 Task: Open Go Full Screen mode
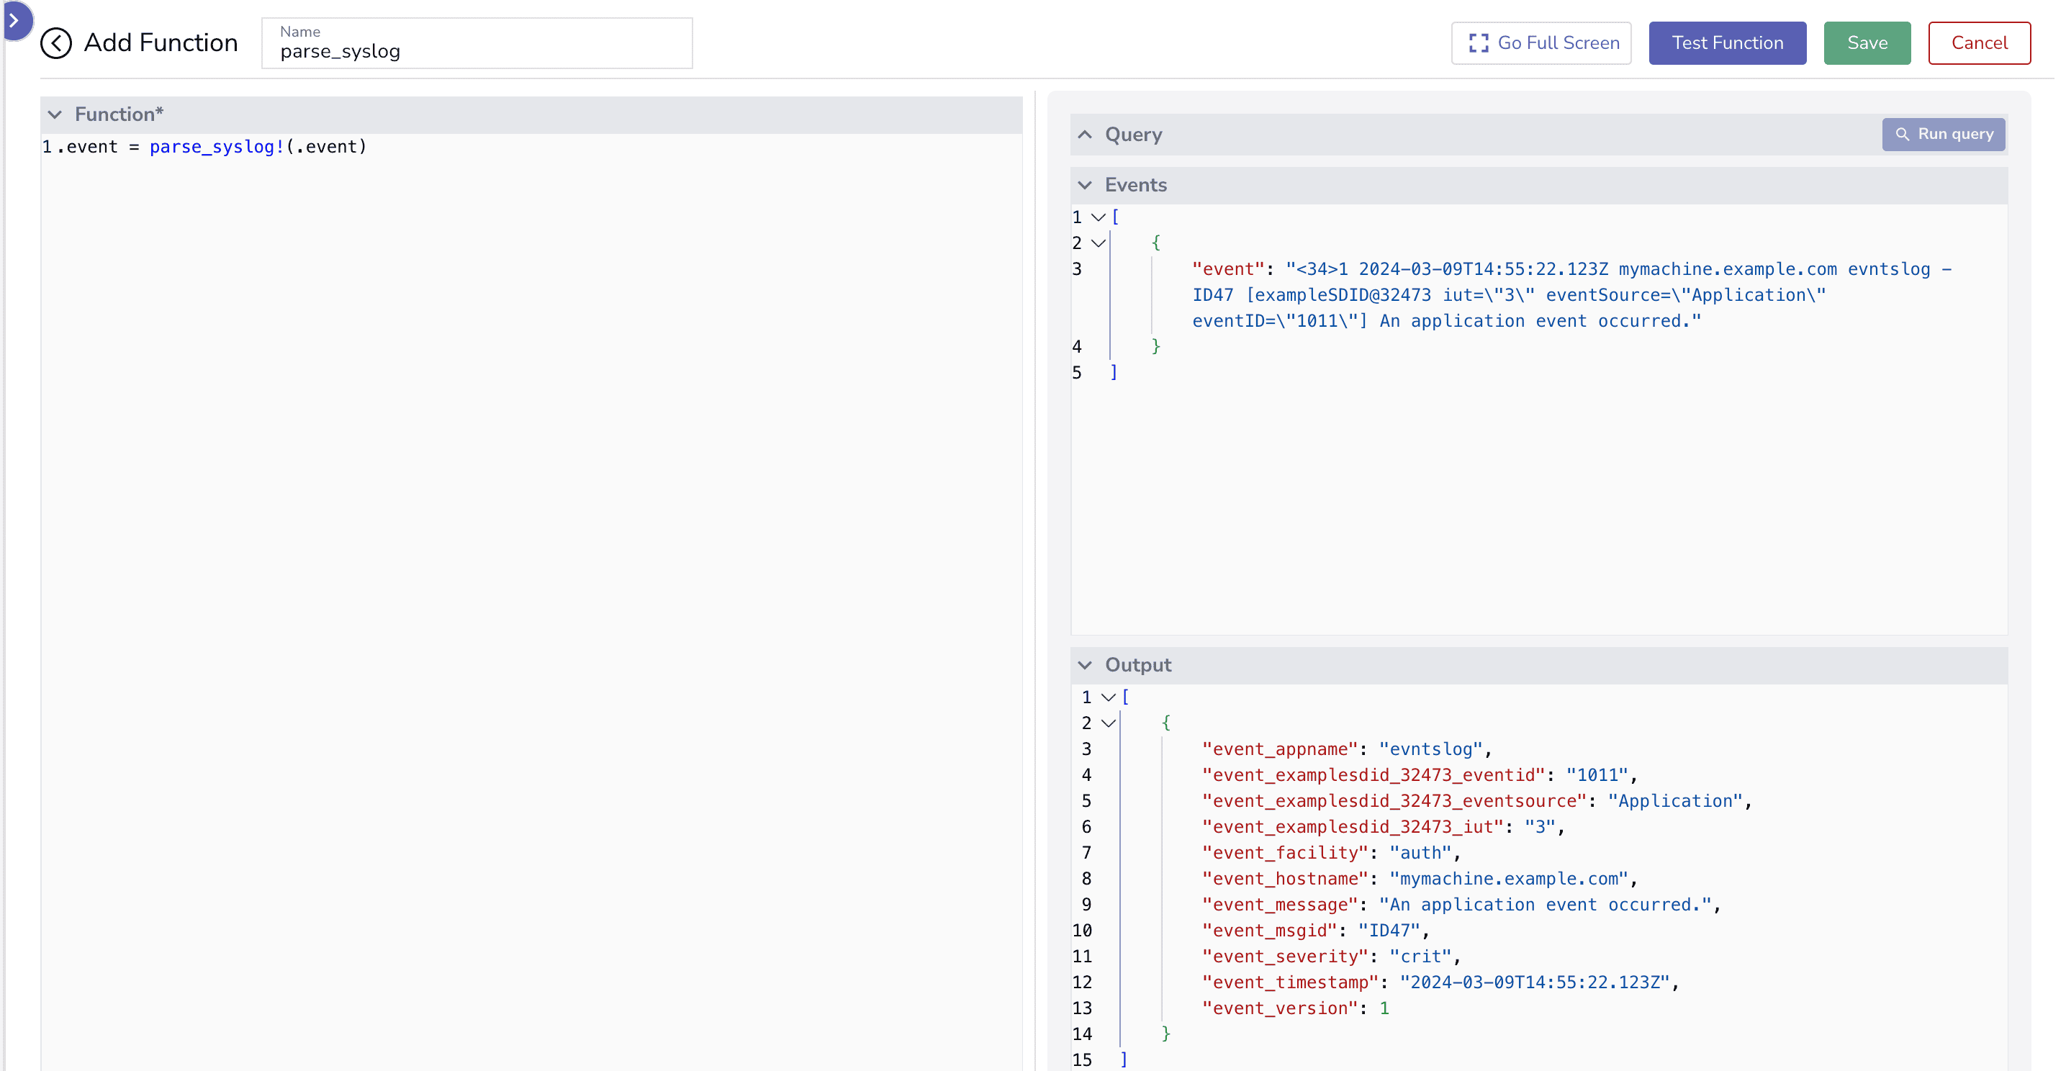(x=1541, y=42)
